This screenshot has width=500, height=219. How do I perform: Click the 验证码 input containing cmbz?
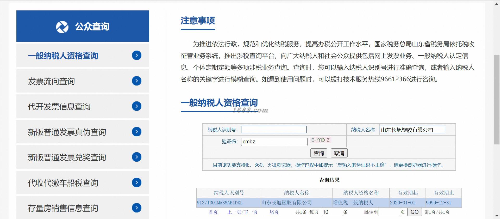point(274,142)
